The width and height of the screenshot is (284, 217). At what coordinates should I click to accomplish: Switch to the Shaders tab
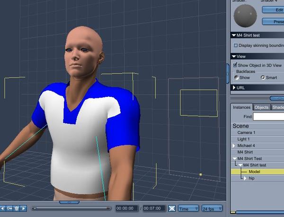[x=278, y=107]
